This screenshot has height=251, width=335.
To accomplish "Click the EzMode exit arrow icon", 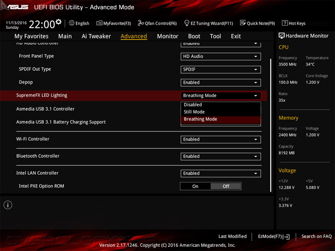I will click(x=286, y=237).
